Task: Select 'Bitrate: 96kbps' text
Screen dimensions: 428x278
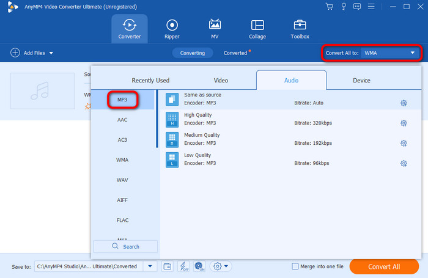Action: click(x=312, y=163)
